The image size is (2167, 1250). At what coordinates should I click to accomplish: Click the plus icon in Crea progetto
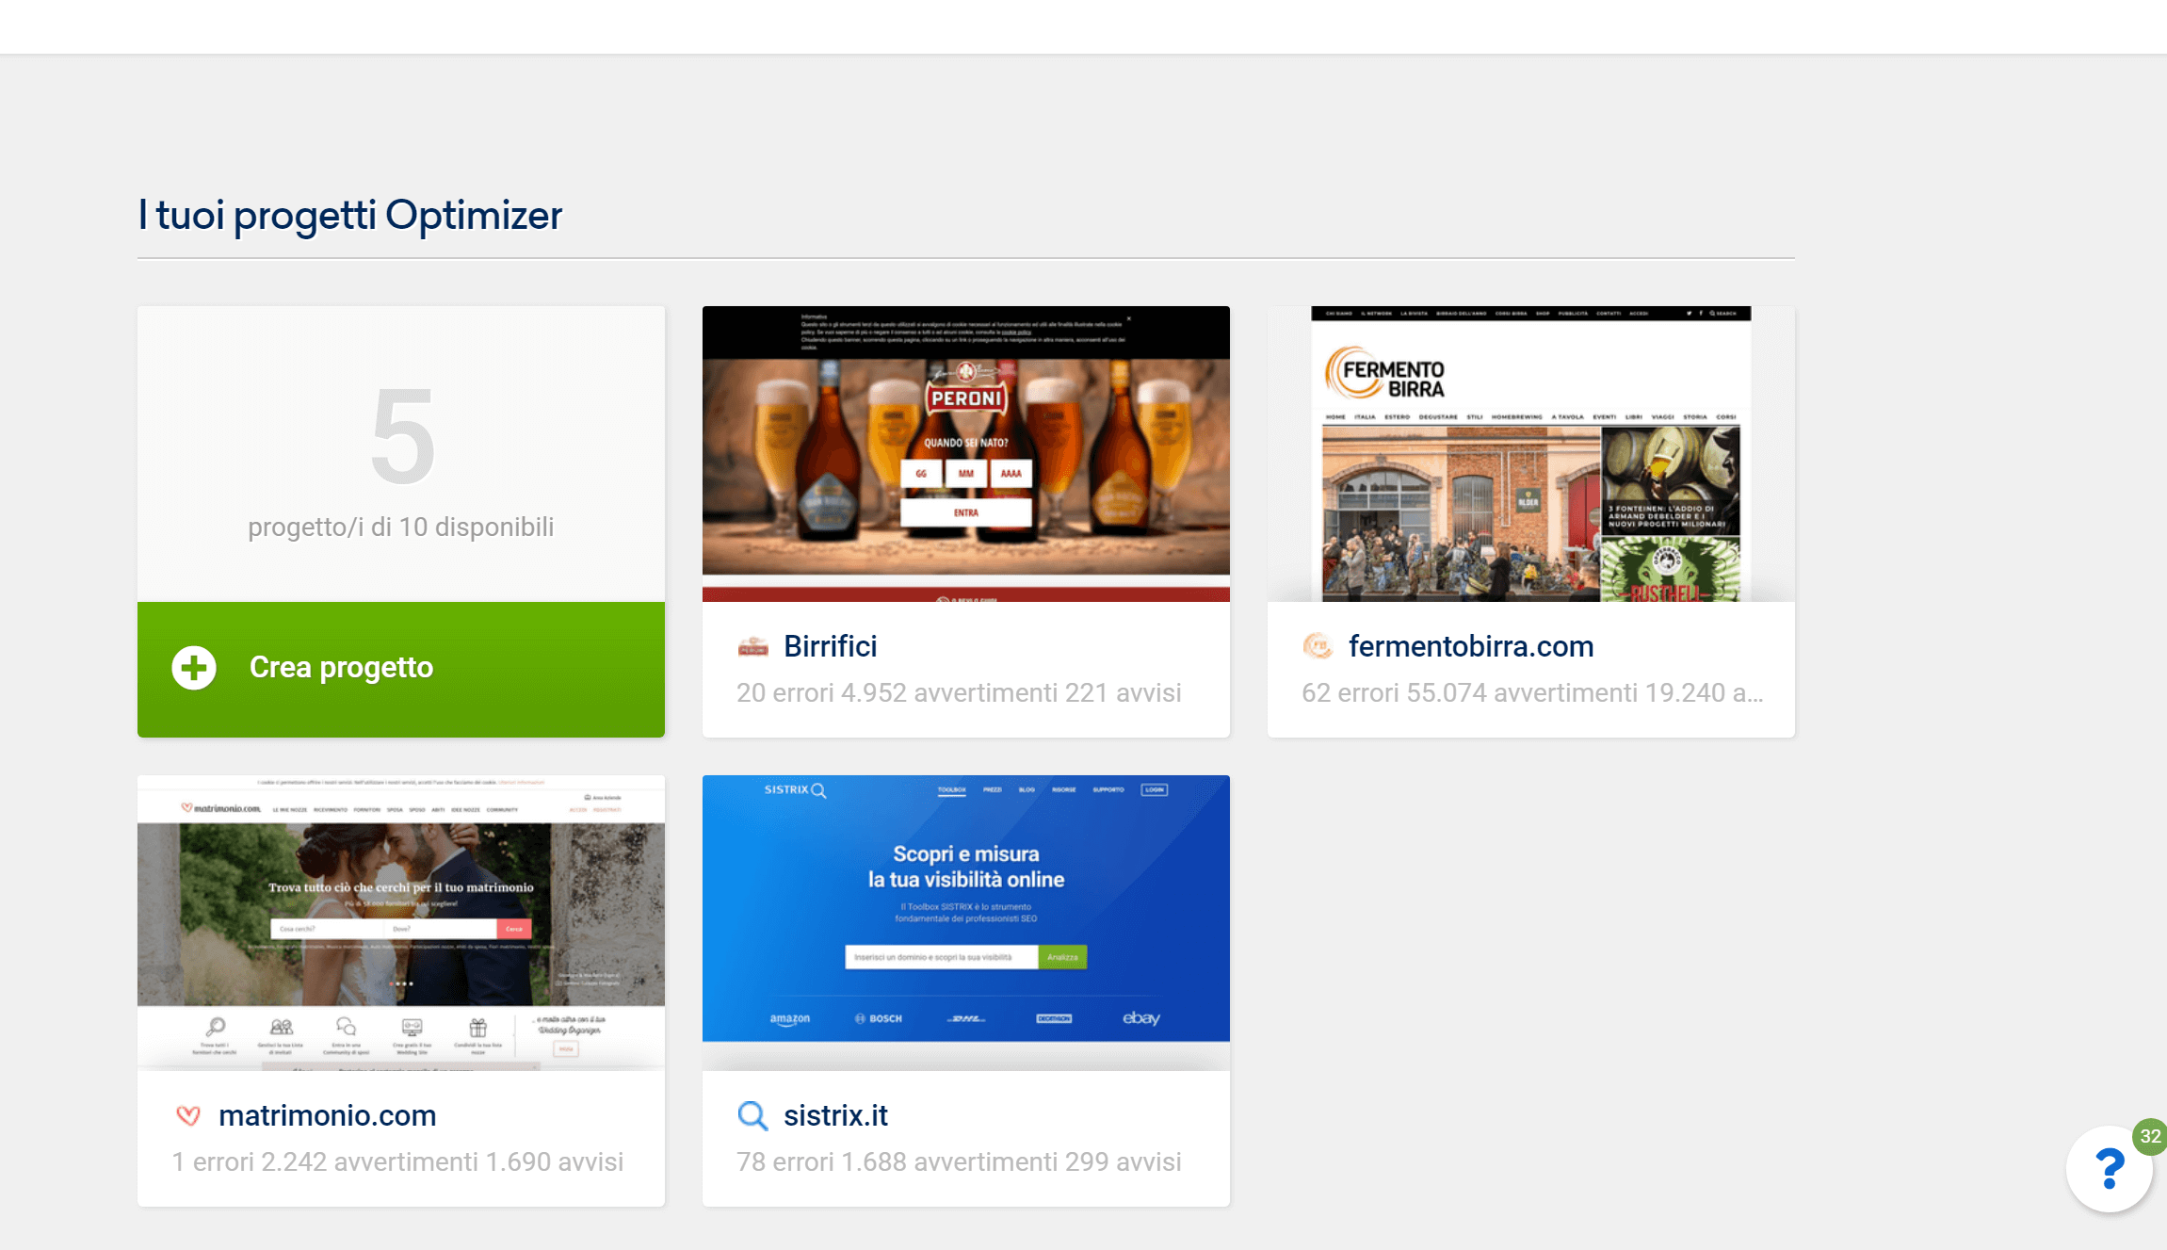194,668
